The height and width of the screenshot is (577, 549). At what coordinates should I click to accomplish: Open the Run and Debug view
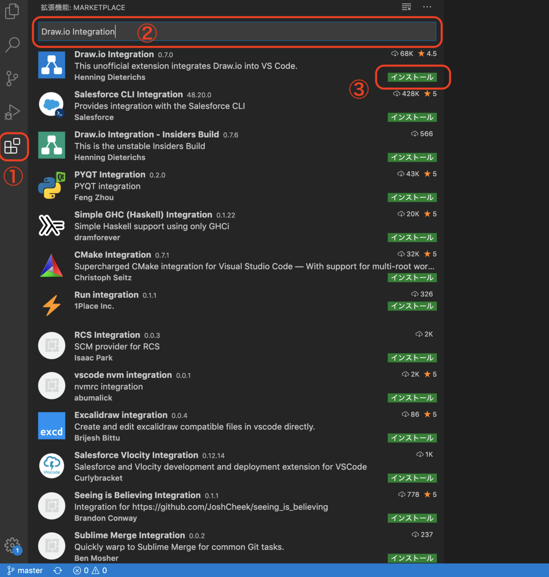pos(12,112)
